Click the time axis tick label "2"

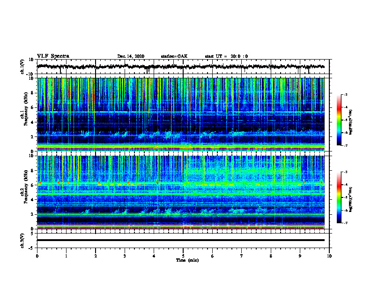point(96,256)
